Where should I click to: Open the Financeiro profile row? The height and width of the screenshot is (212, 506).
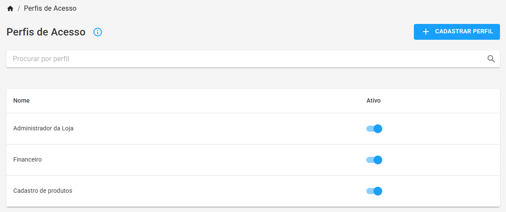pos(253,160)
